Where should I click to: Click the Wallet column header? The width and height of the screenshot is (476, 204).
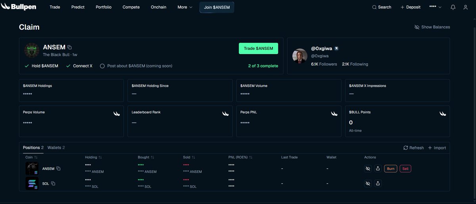(331, 157)
